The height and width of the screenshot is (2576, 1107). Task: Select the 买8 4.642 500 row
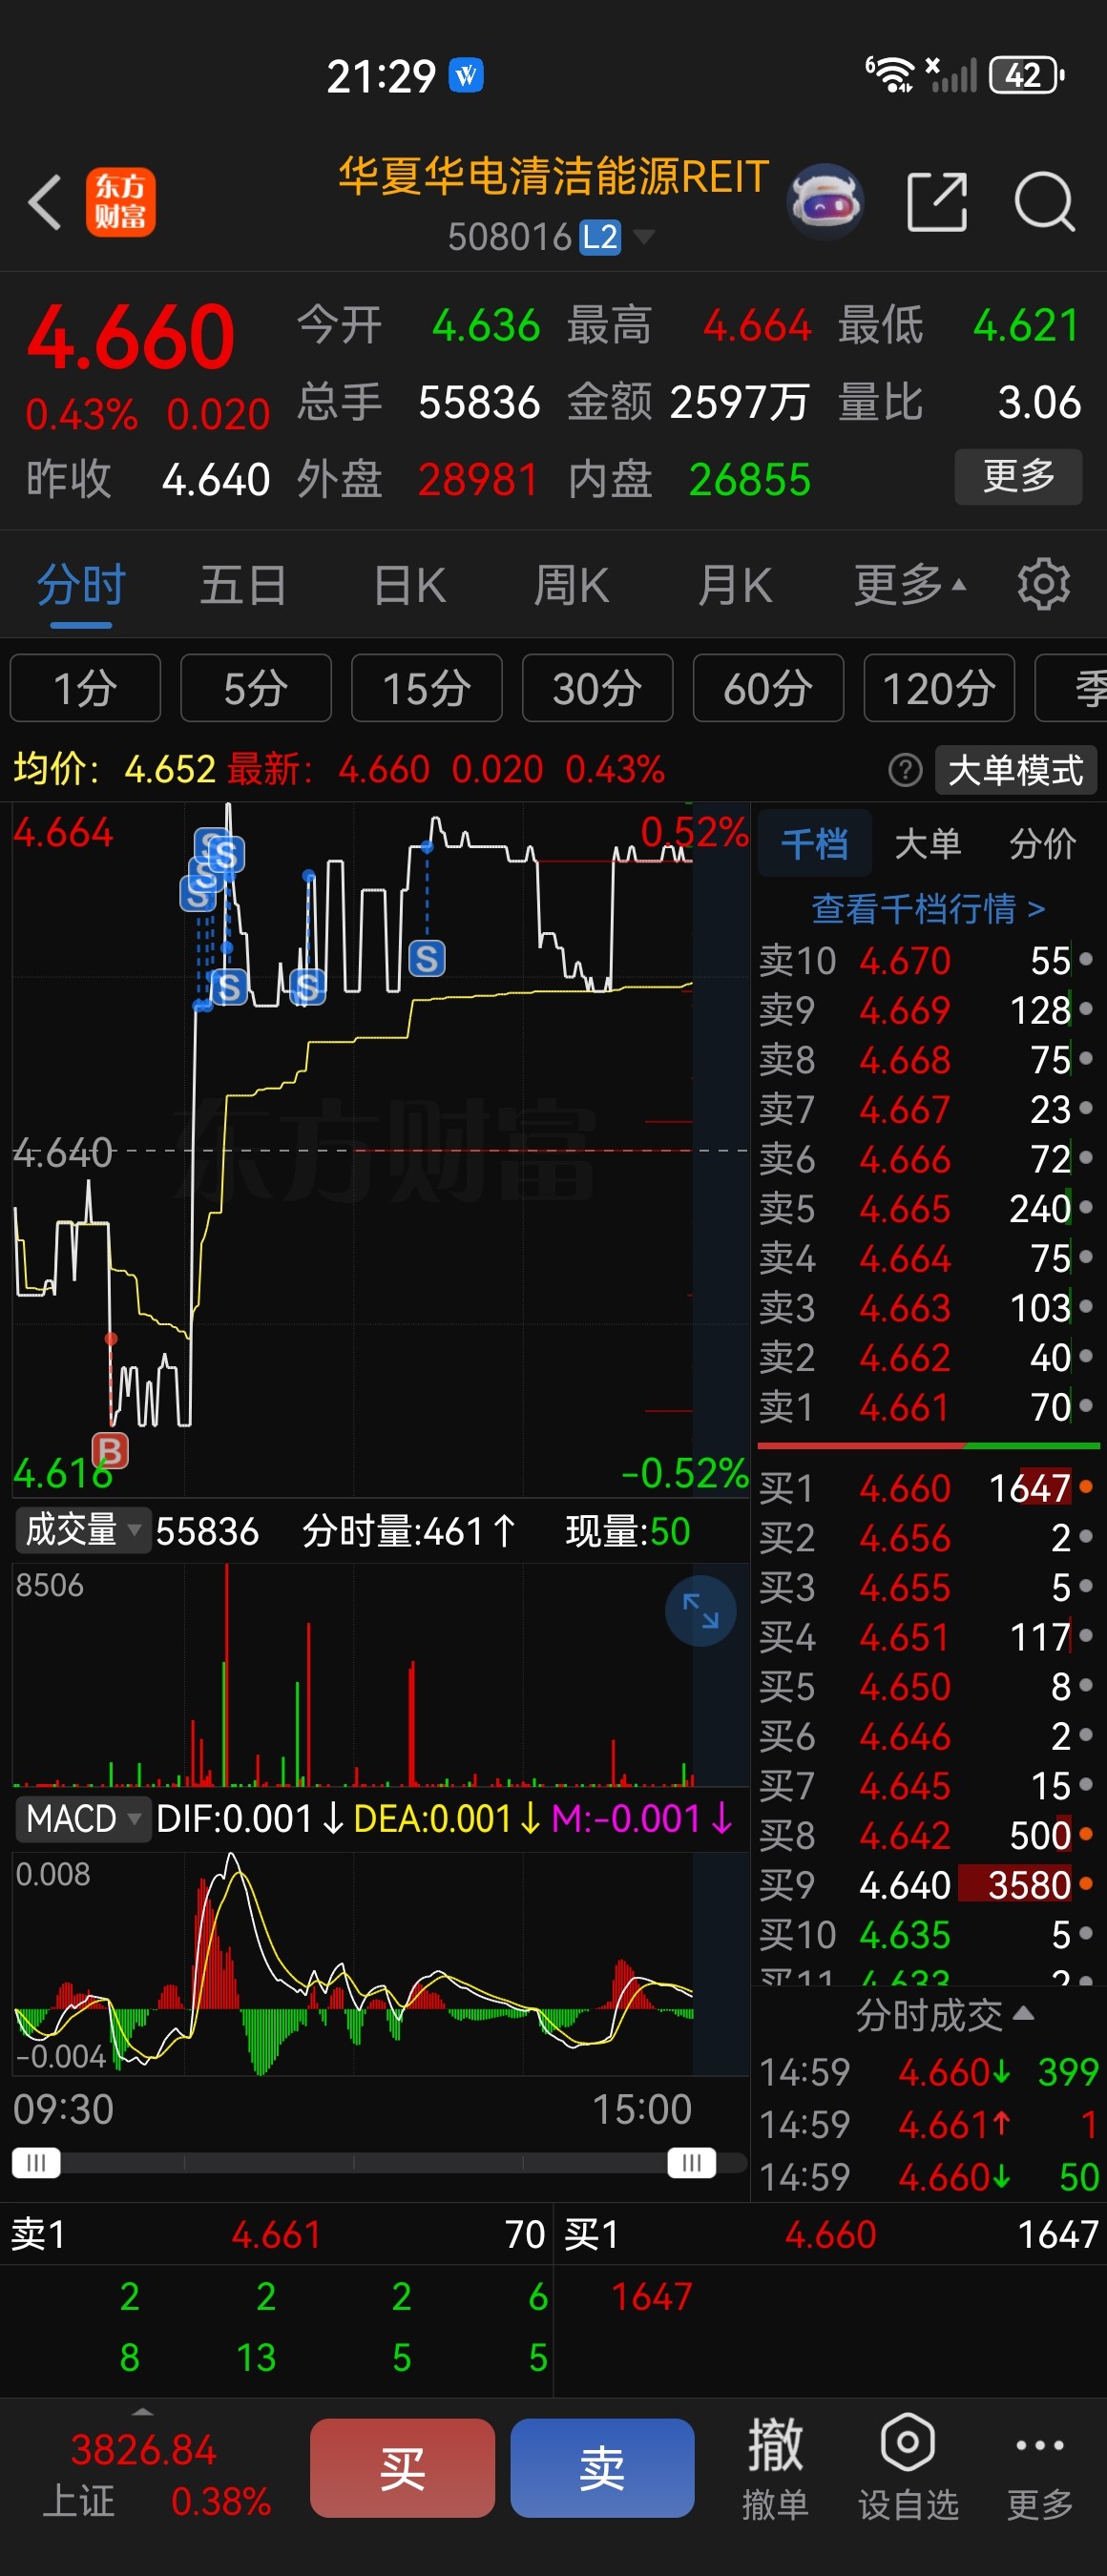tap(928, 1835)
